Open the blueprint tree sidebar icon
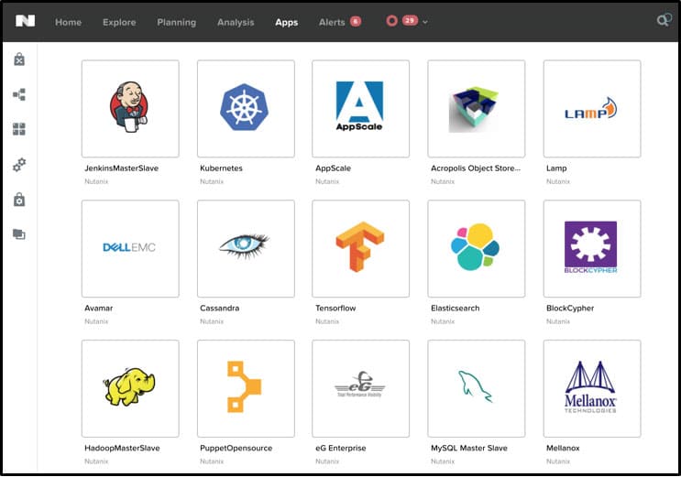 [19, 94]
